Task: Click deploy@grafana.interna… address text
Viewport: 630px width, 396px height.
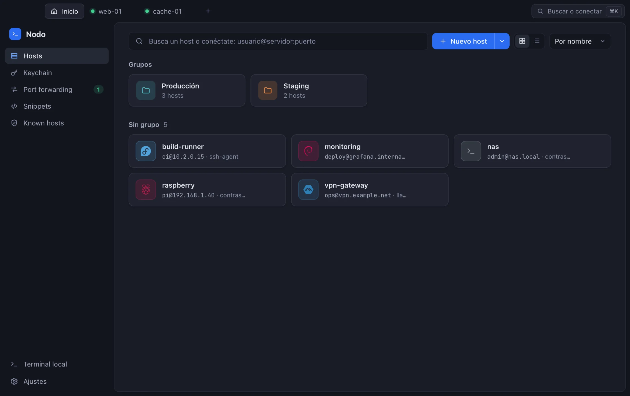Action: click(x=365, y=157)
